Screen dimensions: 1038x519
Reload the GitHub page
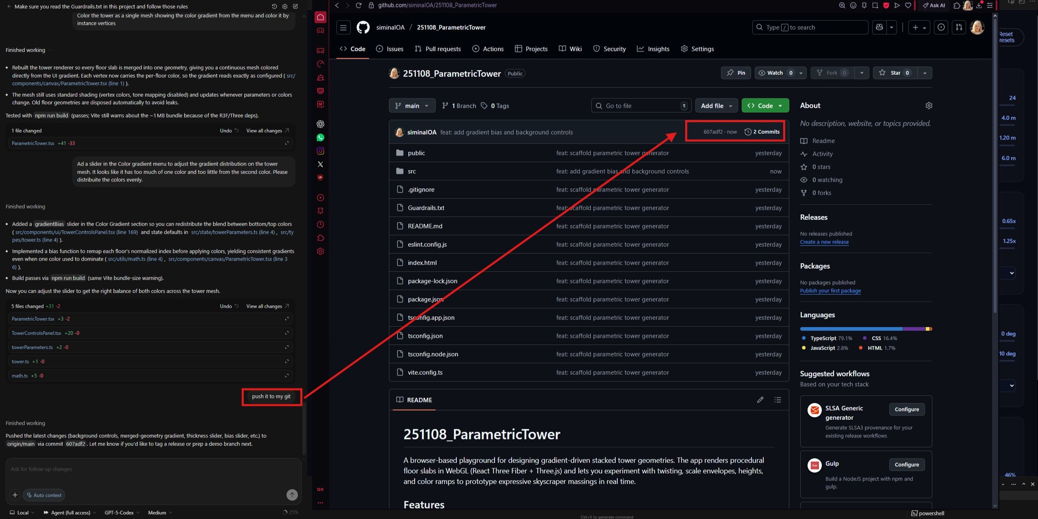[358, 5]
